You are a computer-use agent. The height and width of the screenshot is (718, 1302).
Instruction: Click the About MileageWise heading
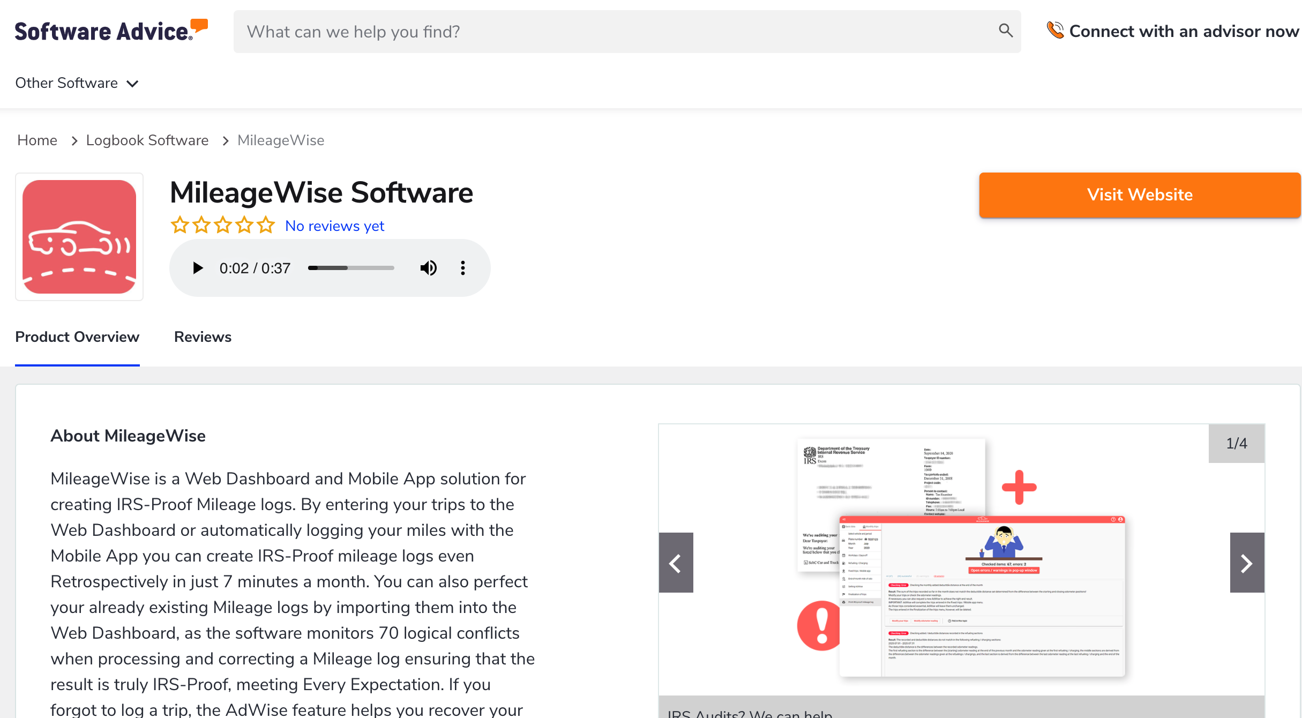[x=128, y=436]
